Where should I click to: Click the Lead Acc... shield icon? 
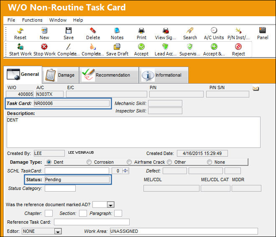[165, 47]
